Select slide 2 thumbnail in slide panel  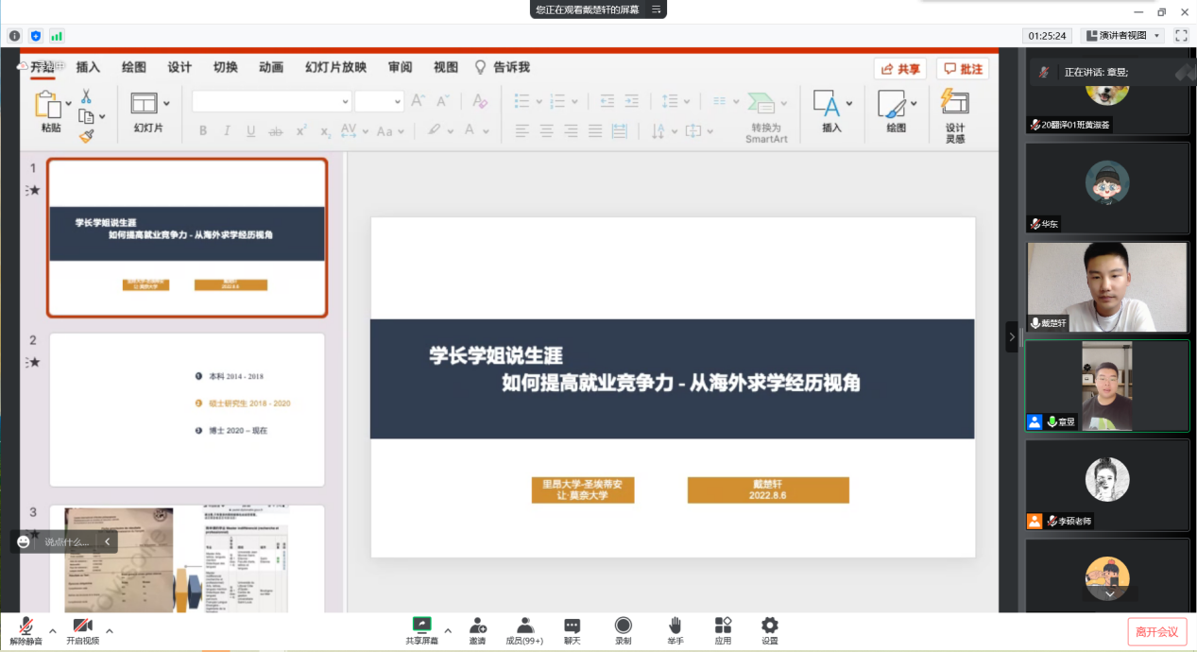(186, 409)
